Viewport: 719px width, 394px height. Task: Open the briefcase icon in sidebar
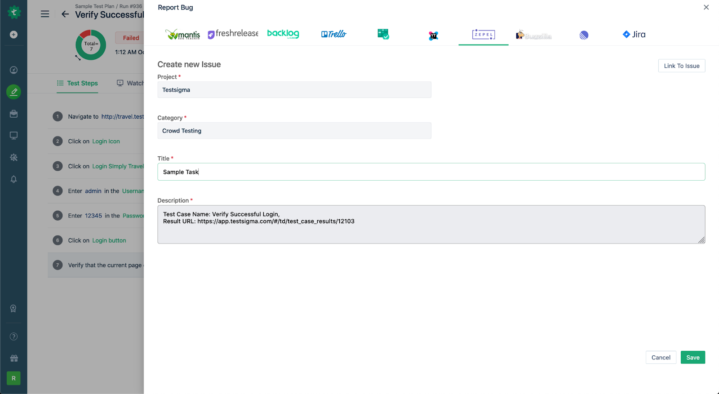coord(13,114)
